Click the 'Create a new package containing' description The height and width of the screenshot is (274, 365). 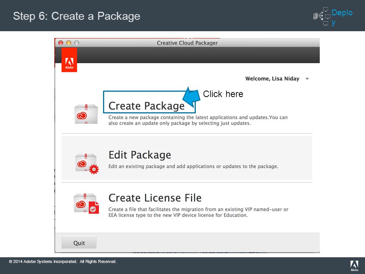[x=198, y=120]
